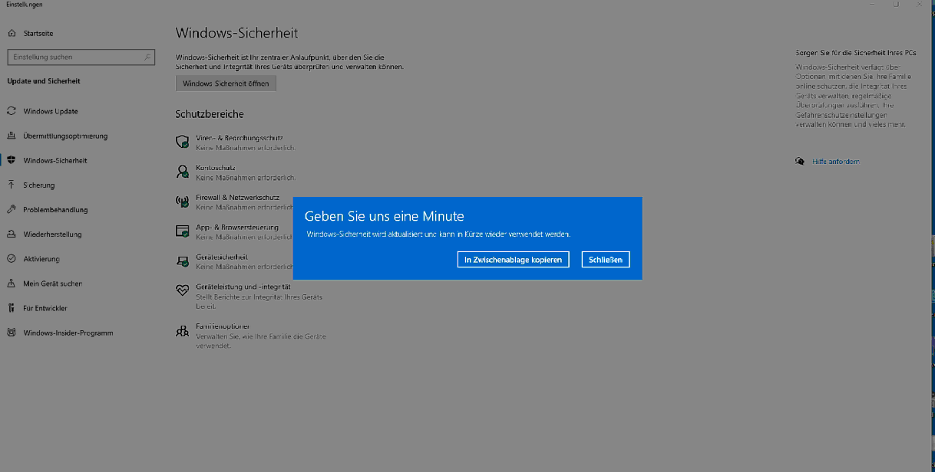Click the Schließen button in the dialog

tap(605, 260)
